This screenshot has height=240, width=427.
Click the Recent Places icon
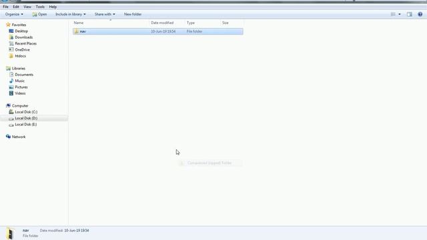click(x=11, y=43)
